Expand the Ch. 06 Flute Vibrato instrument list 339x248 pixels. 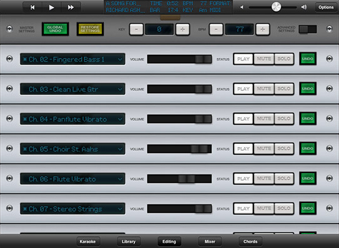point(72,179)
